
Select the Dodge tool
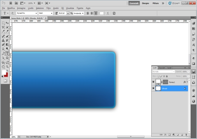point(7,49)
